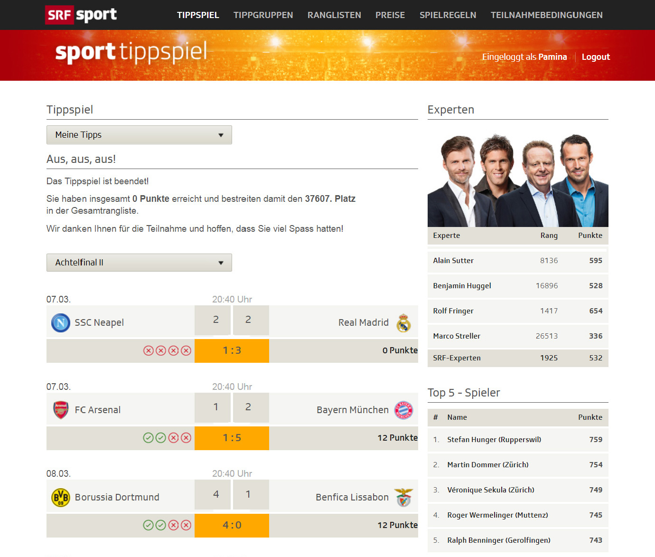Image resolution: width=655 pixels, height=557 pixels.
Task: Click Bayern München away tip box showing 2
Action: [x=251, y=408]
